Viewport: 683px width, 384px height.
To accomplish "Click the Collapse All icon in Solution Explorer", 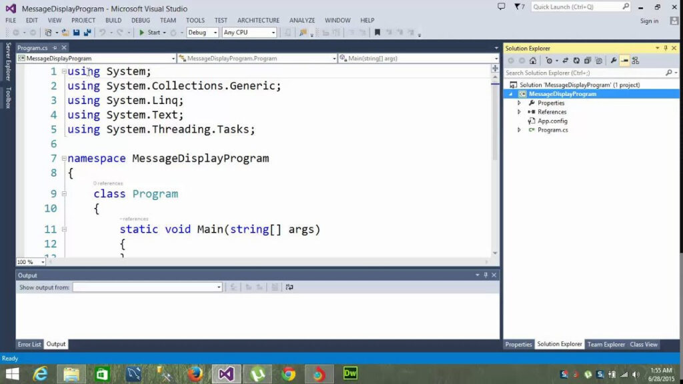I will click(588, 61).
